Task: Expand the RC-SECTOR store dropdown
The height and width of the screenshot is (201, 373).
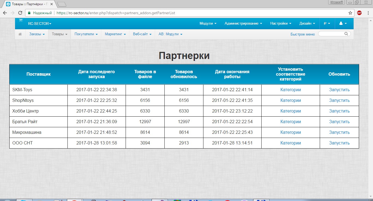Action: click(x=40, y=23)
